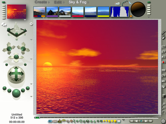Viewport: 166px width, 124px height.
Task: Click the Zoom Out magnifier tool
Action: (164, 107)
